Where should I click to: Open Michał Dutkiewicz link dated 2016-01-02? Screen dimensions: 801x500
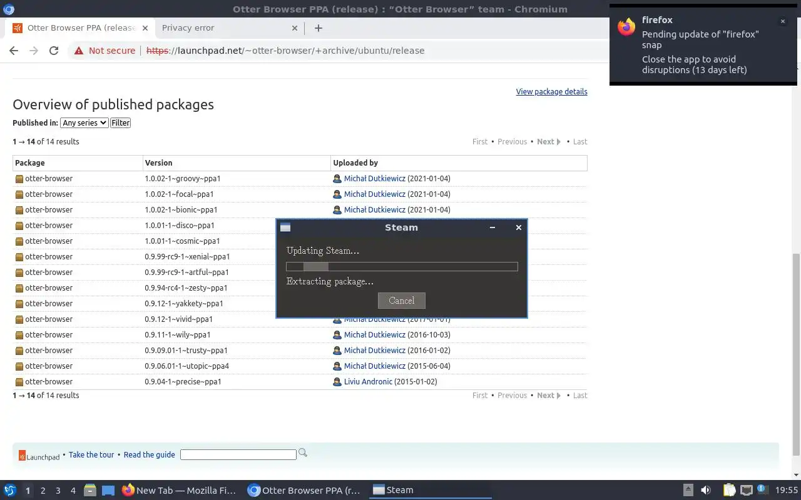coord(374,350)
